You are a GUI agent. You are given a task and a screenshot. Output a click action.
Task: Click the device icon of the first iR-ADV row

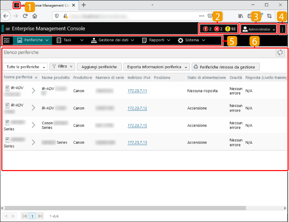point(7,89)
